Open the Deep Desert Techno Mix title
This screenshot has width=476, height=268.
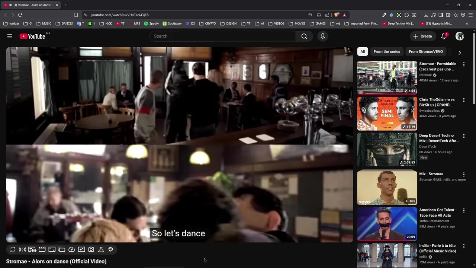point(439,138)
